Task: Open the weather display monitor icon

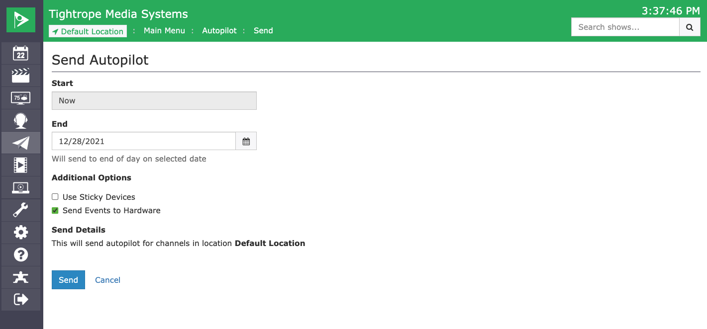Action: point(21,98)
